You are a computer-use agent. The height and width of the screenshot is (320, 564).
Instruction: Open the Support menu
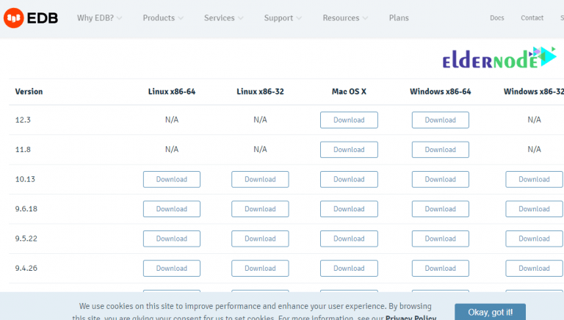click(x=283, y=18)
